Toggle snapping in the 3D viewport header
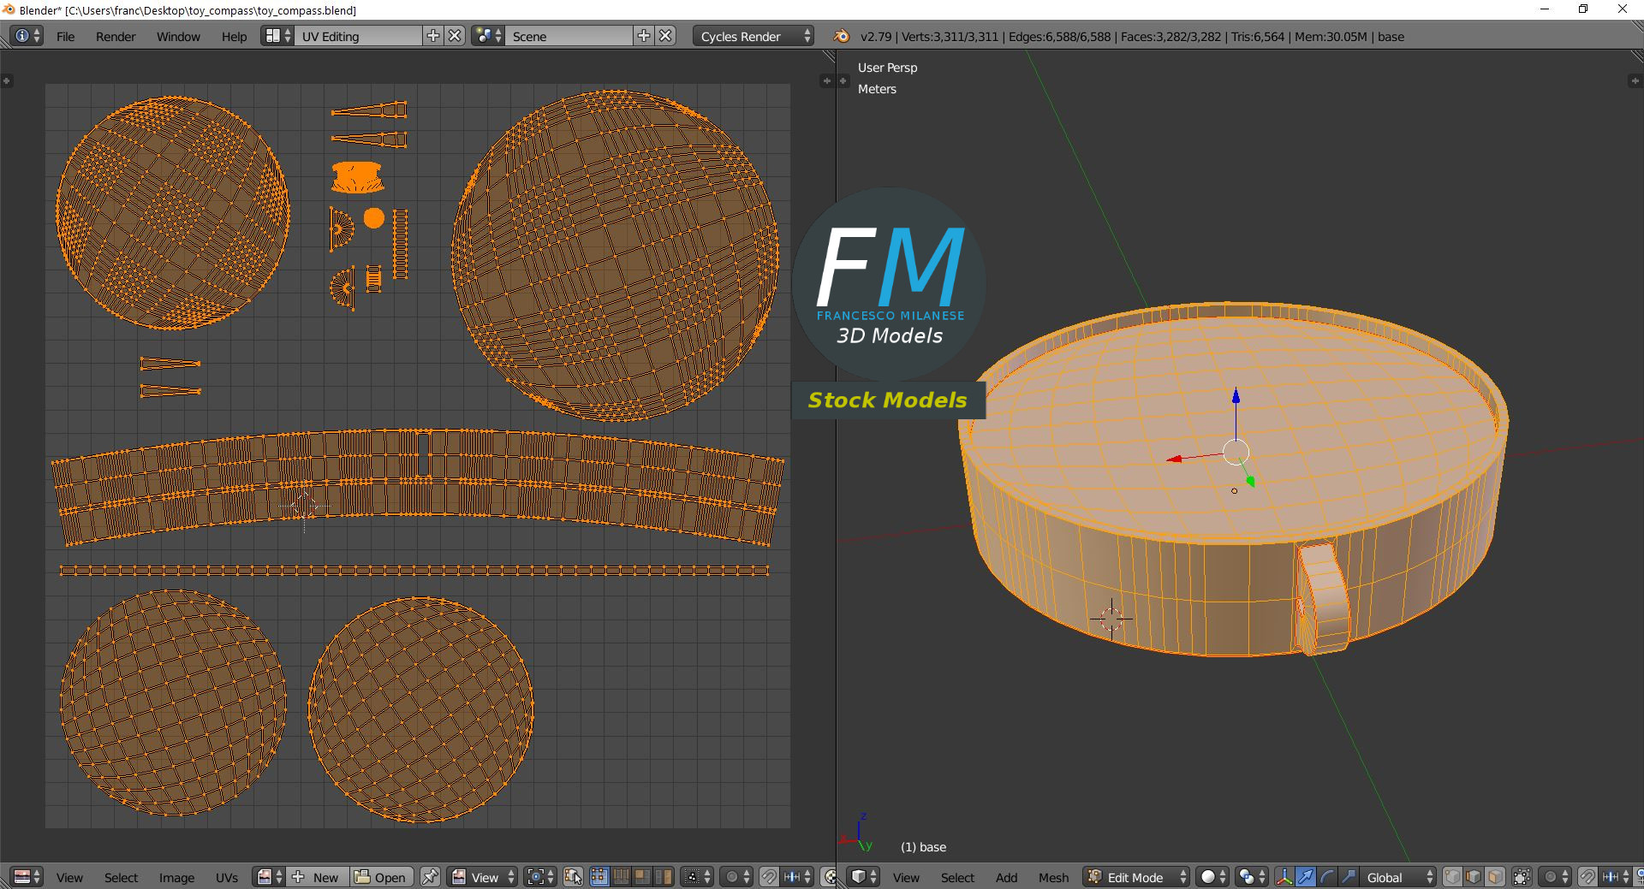The image size is (1644, 889). coord(1587,877)
